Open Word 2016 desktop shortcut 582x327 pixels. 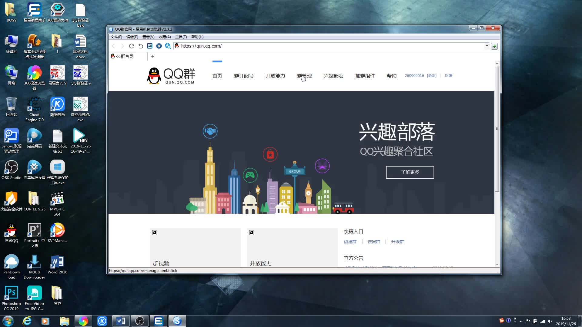pyautogui.click(x=58, y=264)
